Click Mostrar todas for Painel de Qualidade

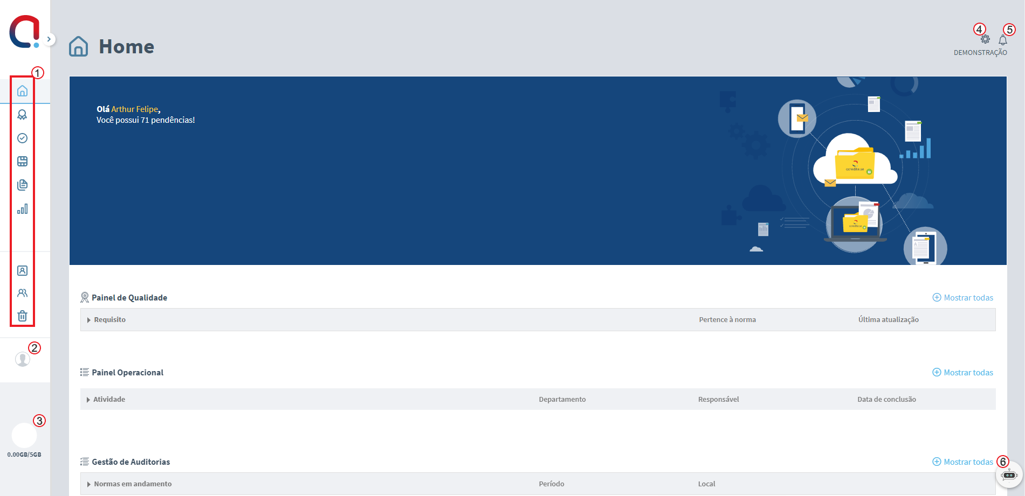[x=963, y=298]
